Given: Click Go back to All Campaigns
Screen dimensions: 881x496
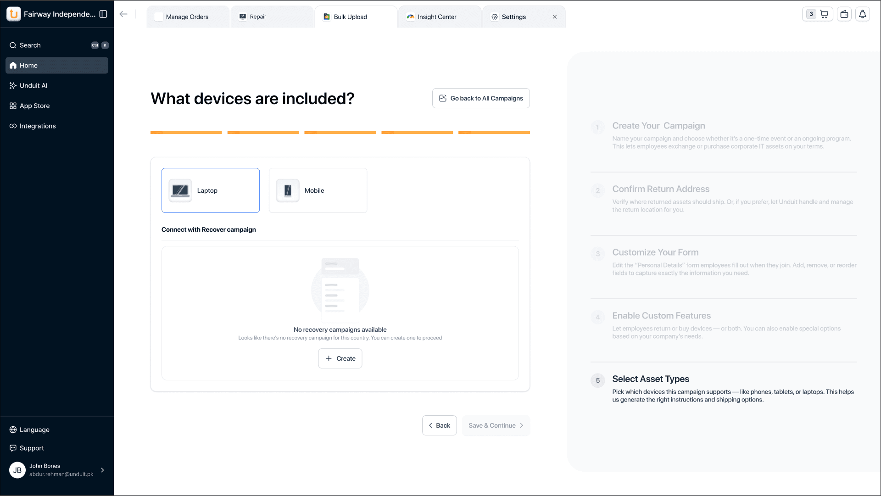Looking at the screenshot, I should [x=480, y=98].
